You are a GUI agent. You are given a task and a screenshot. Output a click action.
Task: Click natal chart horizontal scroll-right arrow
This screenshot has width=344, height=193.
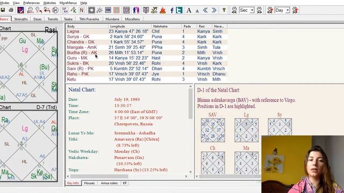(x=186, y=176)
